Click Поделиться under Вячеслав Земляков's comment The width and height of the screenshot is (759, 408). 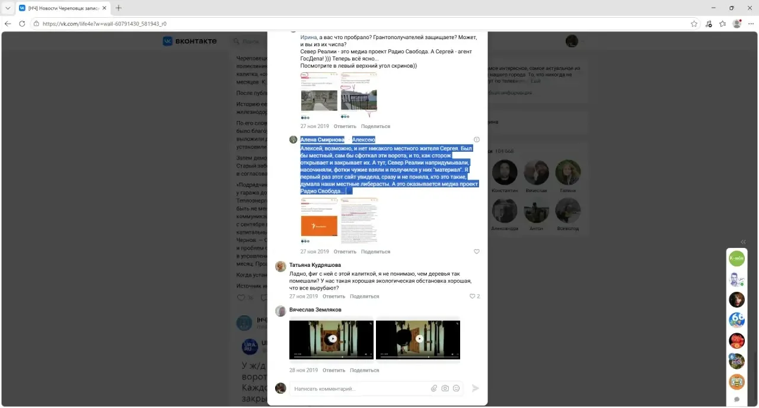364,370
